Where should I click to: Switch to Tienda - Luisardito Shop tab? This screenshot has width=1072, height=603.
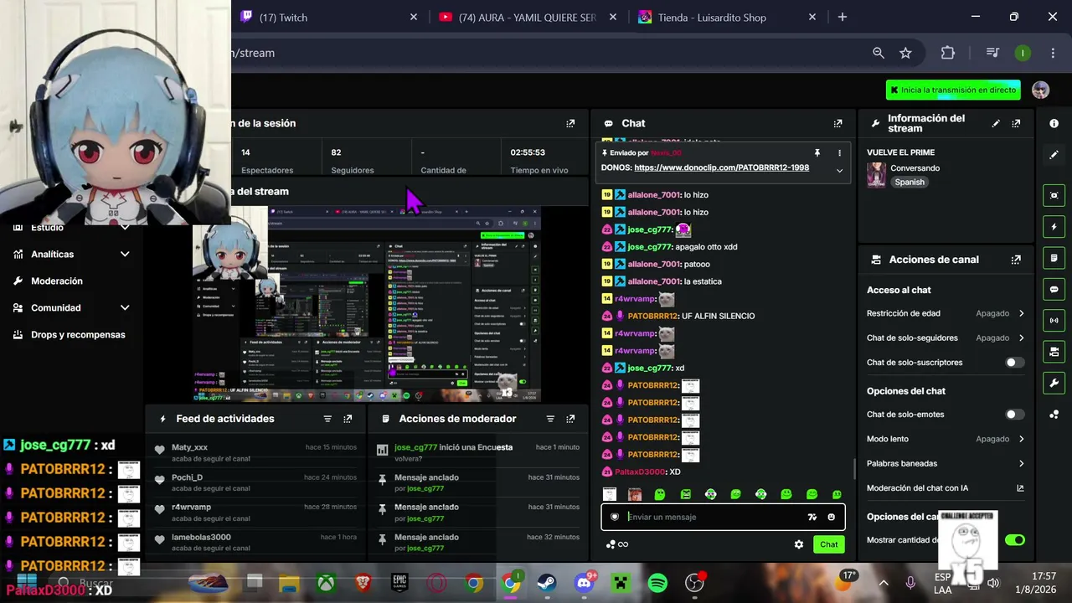point(726,17)
